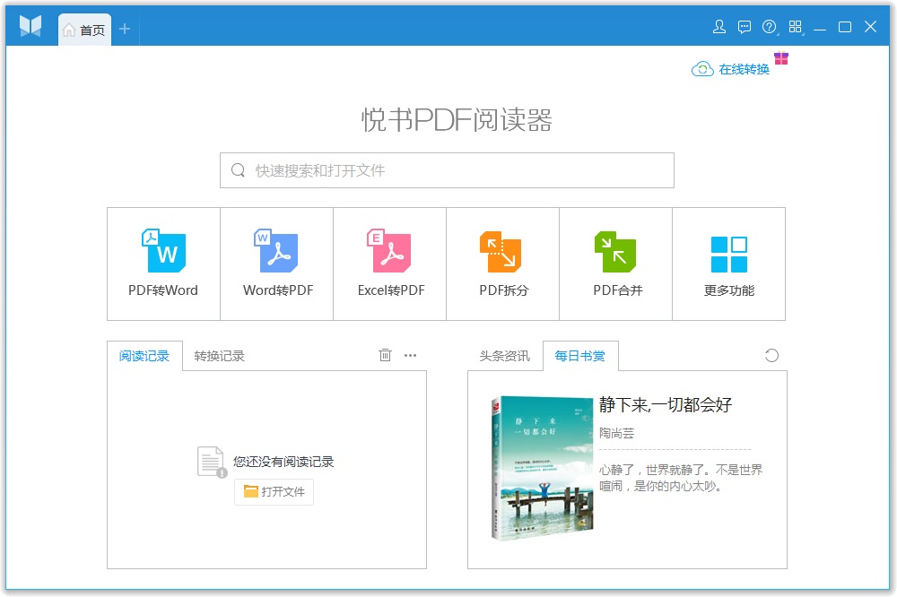Open the PDF合并 merge tool
This screenshot has height=597, width=897.
tap(614, 263)
